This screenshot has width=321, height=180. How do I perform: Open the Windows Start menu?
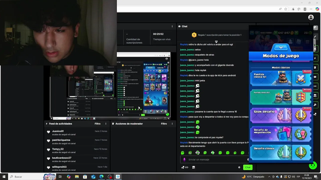(x=4, y=177)
